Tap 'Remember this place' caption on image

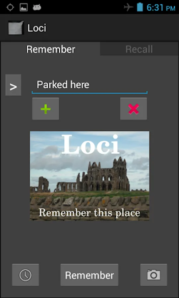(x=89, y=213)
